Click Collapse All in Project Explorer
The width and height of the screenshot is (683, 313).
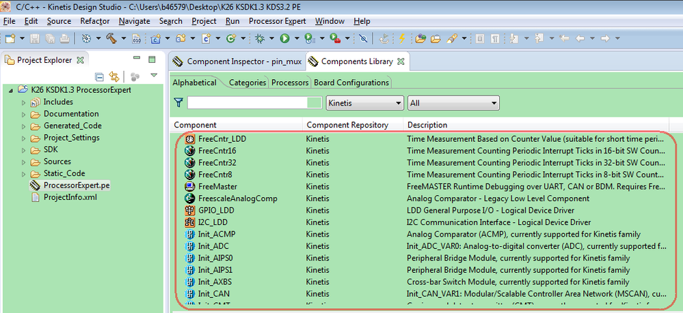(x=99, y=77)
